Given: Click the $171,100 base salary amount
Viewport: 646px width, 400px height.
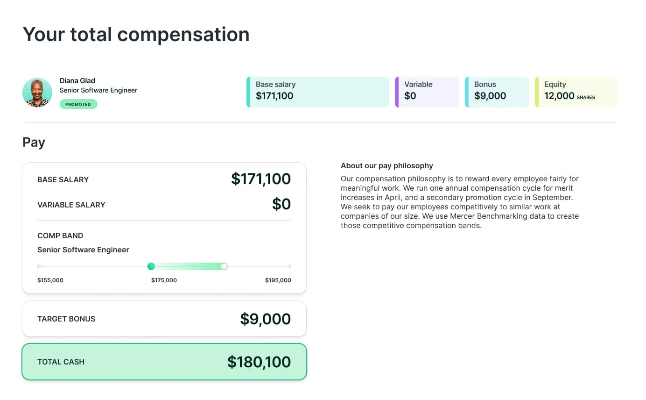Looking at the screenshot, I should (261, 179).
